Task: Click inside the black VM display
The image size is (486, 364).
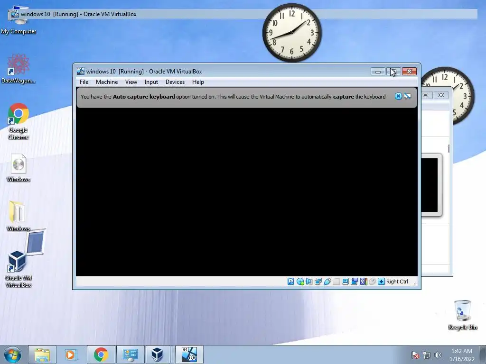Action: [247, 192]
